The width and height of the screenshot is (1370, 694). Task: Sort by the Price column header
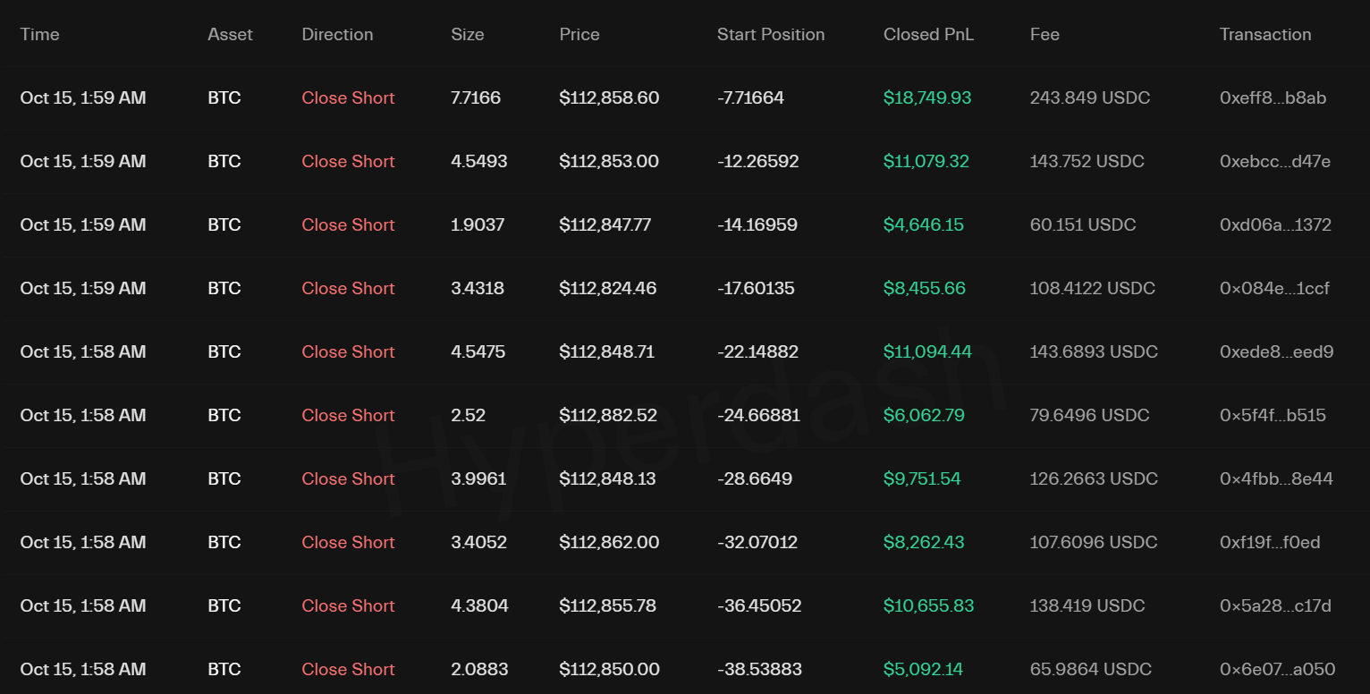tap(579, 35)
